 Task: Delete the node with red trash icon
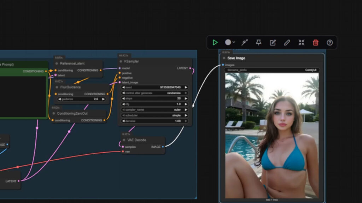[x=315, y=43]
